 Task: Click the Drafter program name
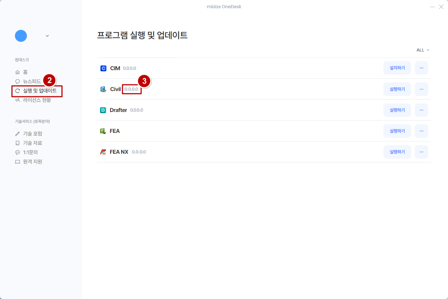pos(118,110)
